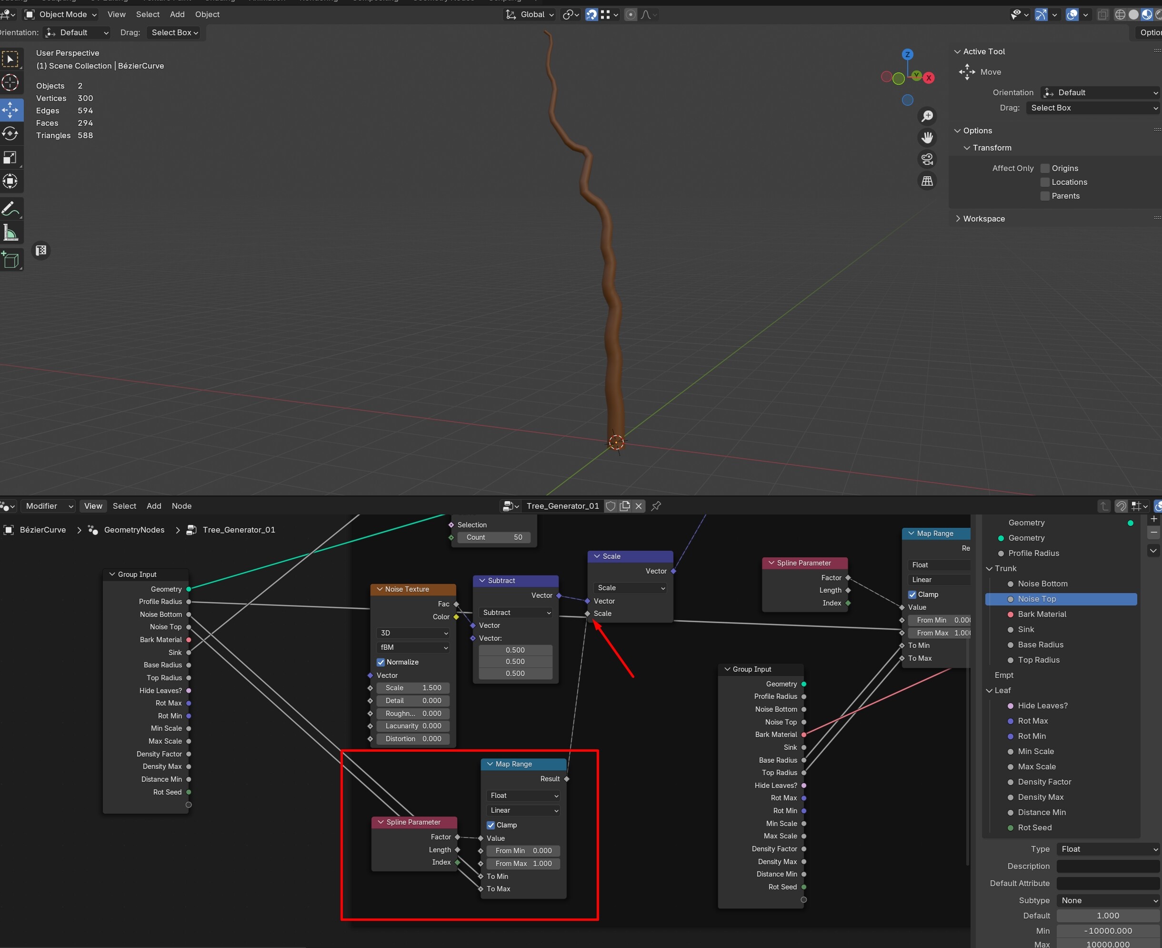1162x948 pixels.
Task: Open the node editor Node menu
Action: [182, 506]
